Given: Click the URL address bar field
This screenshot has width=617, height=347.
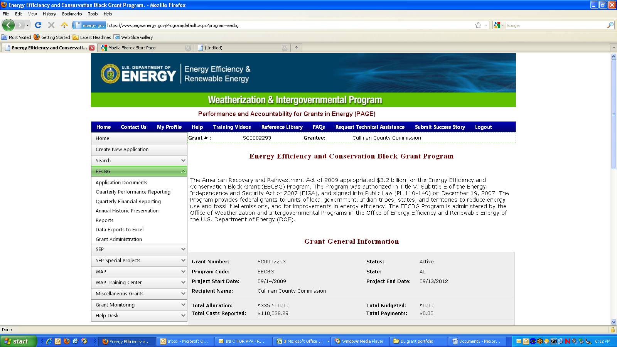Looking at the screenshot, I should [289, 25].
